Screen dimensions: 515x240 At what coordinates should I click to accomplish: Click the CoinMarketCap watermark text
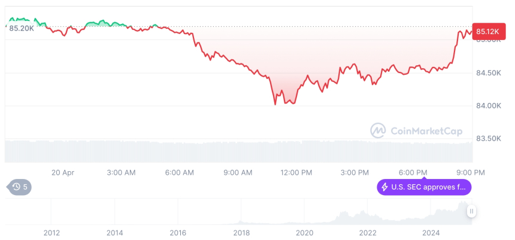click(421, 130)
